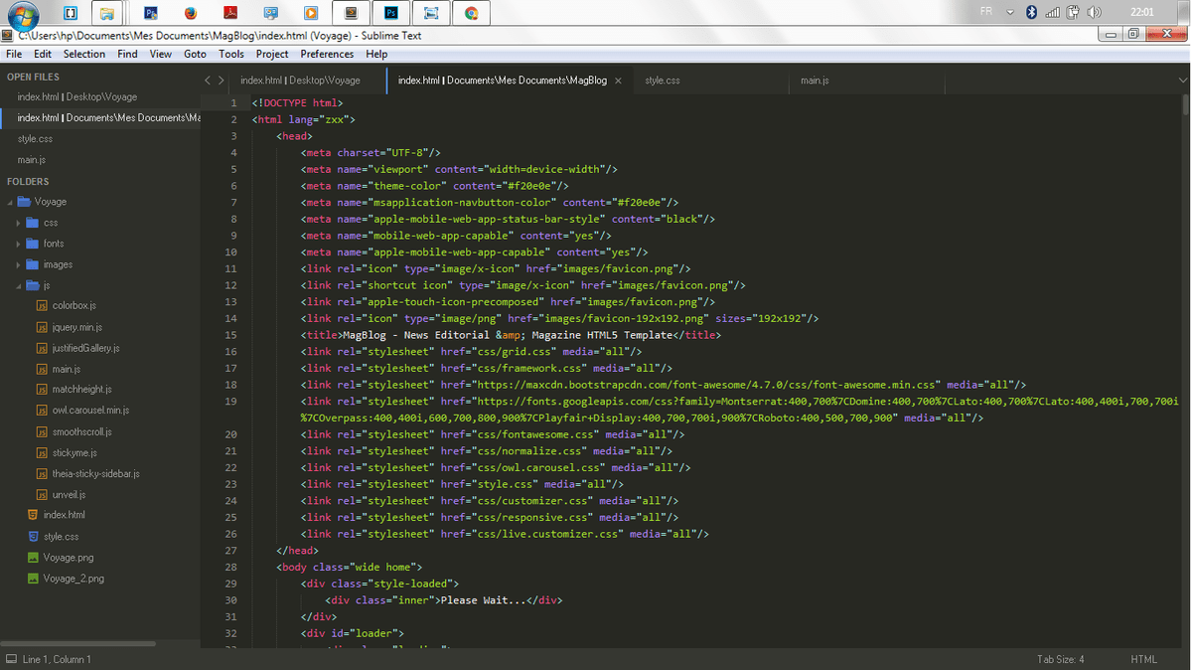Open the tab list dropdown arrow
Image resolution: width=1192 pixels, height=670 pixels.
tap(1182, 81)
